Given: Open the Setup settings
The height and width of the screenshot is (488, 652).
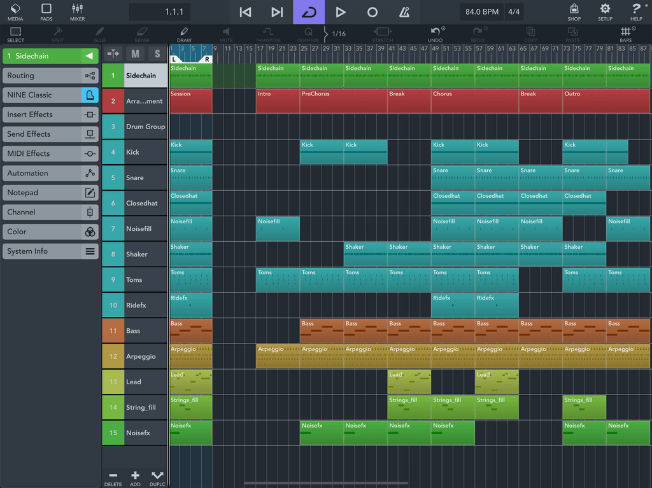Looking at the screenshot, I should [605, 11].
